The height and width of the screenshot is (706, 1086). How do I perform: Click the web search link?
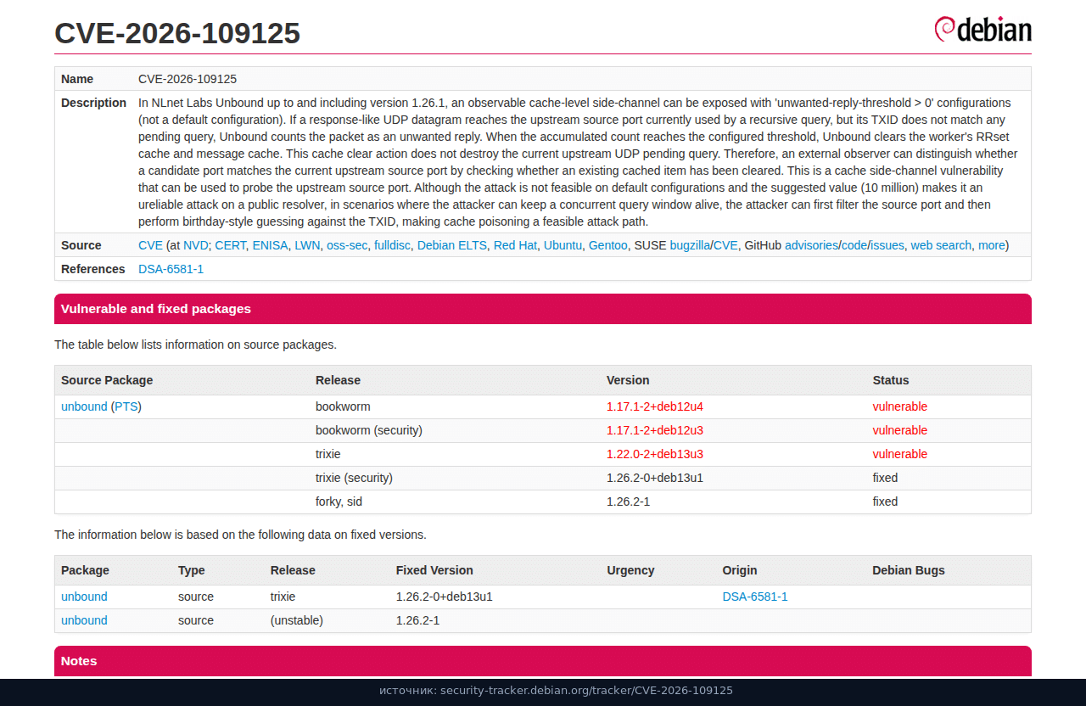941,245
